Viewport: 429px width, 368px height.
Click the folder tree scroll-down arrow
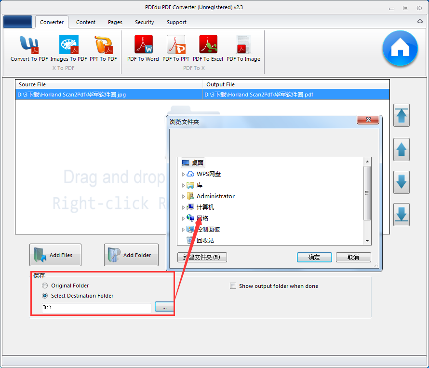[x=367, y=241]
